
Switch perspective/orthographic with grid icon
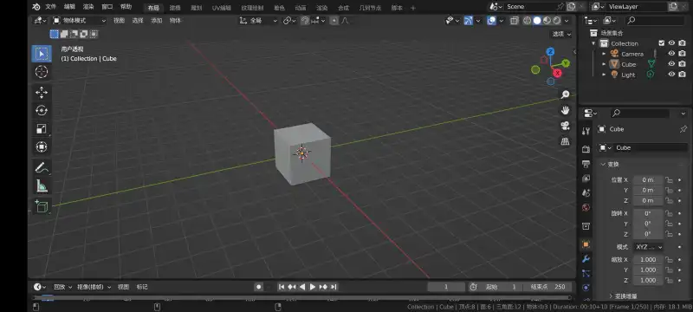tap(565, 141)
